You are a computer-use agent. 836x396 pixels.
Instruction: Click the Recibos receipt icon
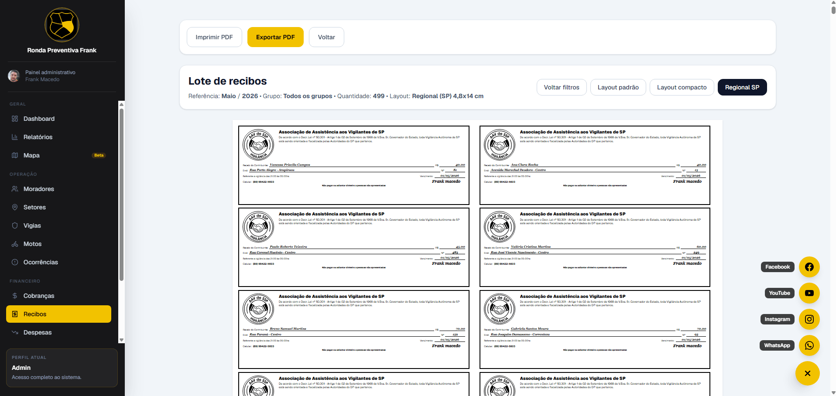tap(15, 314)
